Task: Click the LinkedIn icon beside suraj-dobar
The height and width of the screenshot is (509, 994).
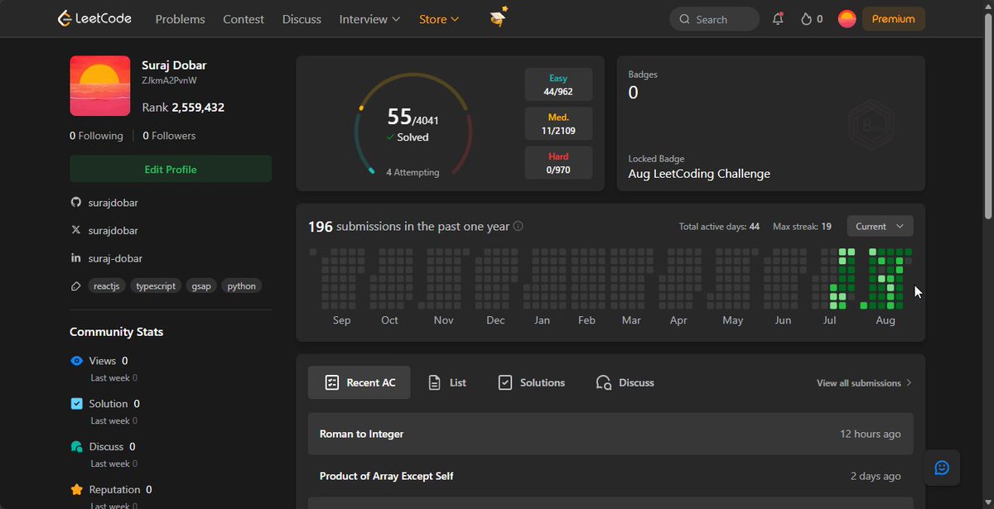Action: 76,259
